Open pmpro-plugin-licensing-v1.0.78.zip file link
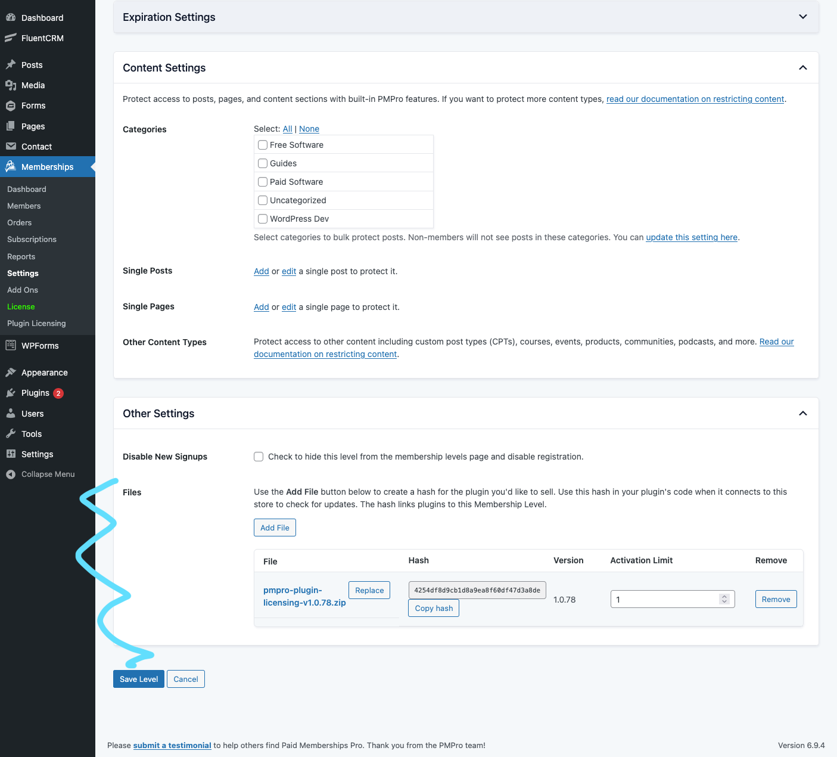The height and width of the screenshot is (757, 837). coord(304,596)
